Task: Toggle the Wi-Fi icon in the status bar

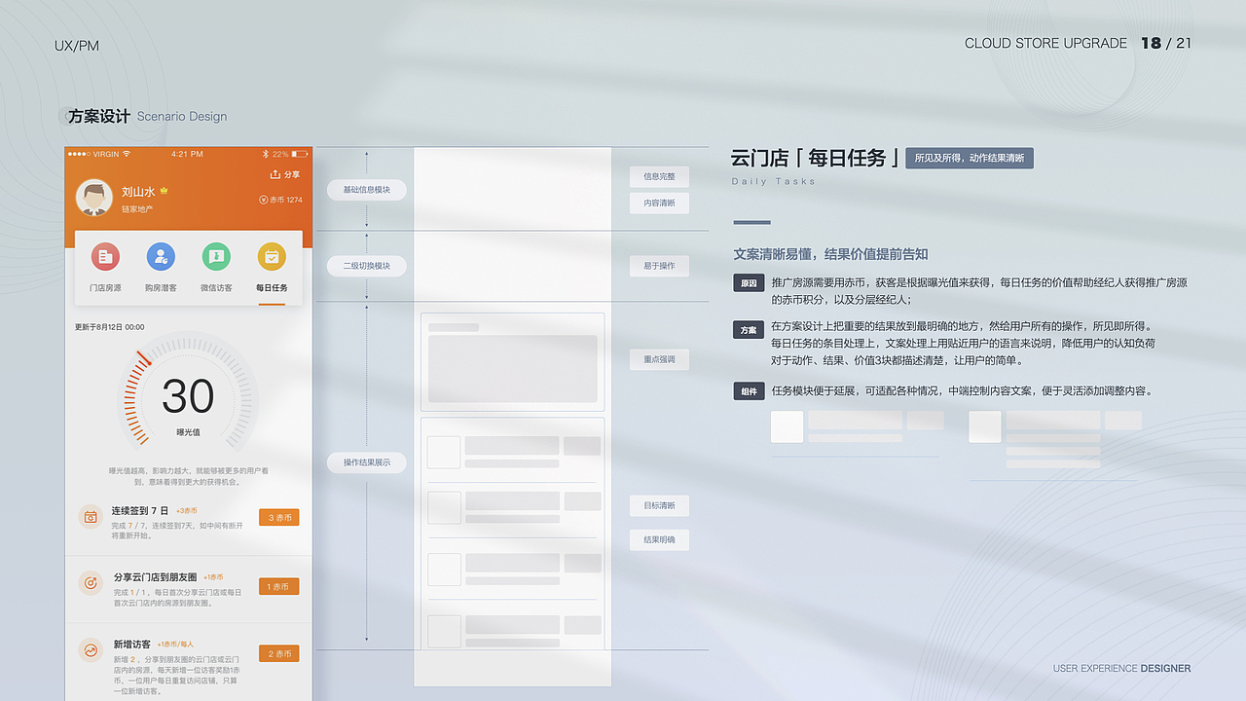Action: [126, 152]
